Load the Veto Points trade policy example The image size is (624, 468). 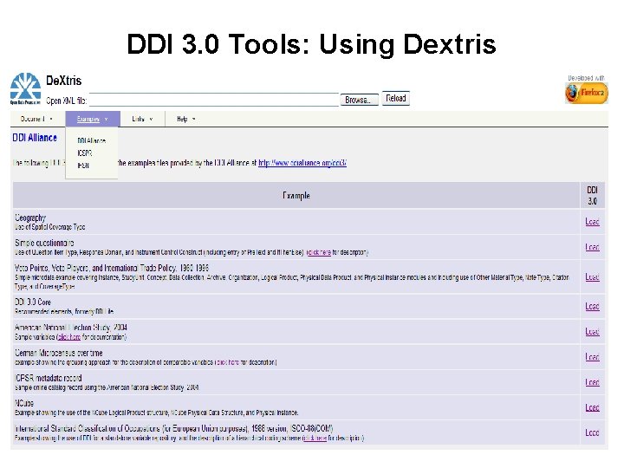click(x=592, y=277)
